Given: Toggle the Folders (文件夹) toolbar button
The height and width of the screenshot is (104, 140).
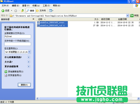Looking at the screenshot, I should click(41, 11).
